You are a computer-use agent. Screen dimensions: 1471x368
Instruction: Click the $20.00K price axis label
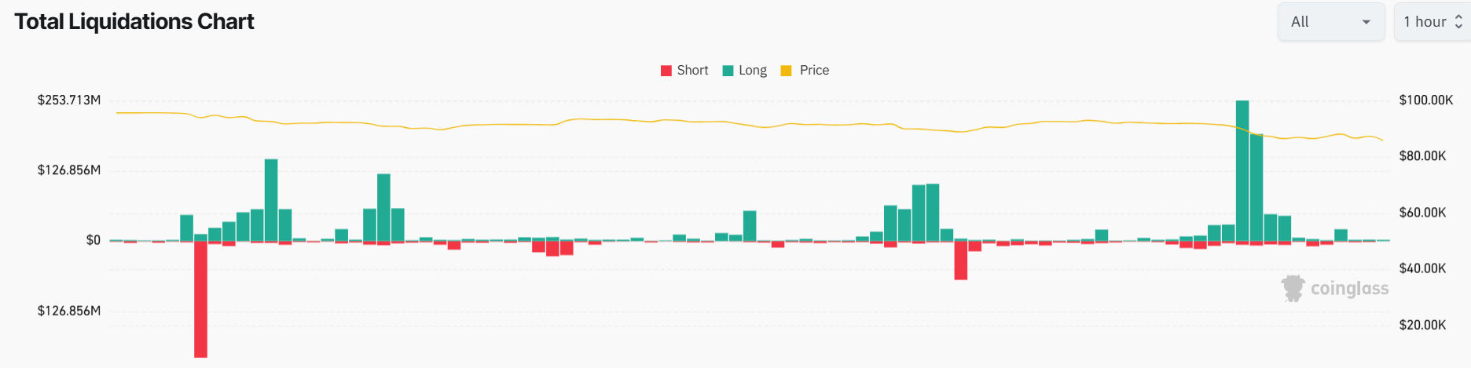pyautogui.click(x=1422, y=325)
